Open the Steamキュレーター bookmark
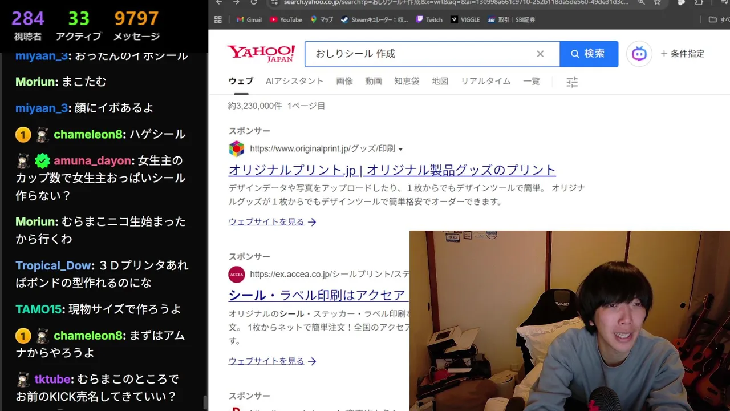730x411 pixels. pyautogui.click(x=374, y=19)
